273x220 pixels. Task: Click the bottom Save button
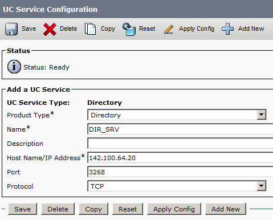pyautogui.click(x=22, y=209)
